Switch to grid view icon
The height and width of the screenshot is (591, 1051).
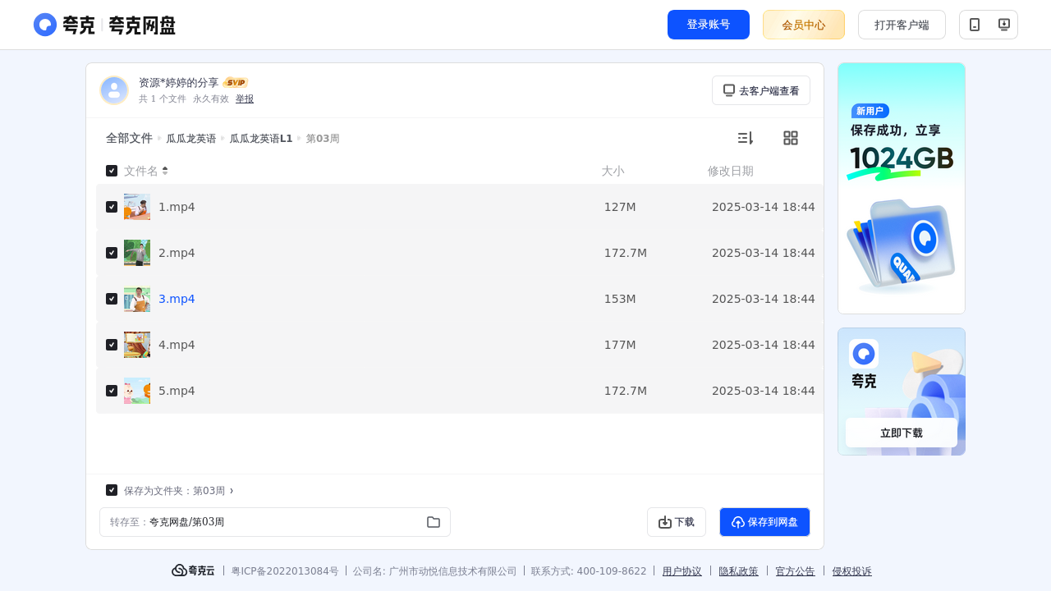(791, 138)
